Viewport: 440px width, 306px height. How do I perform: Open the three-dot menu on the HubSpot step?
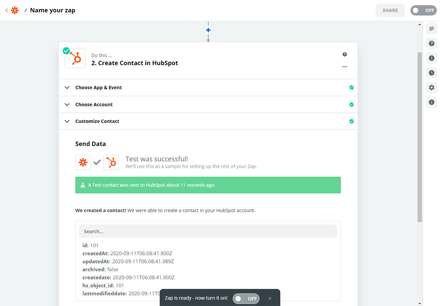[x=345, y=66]
